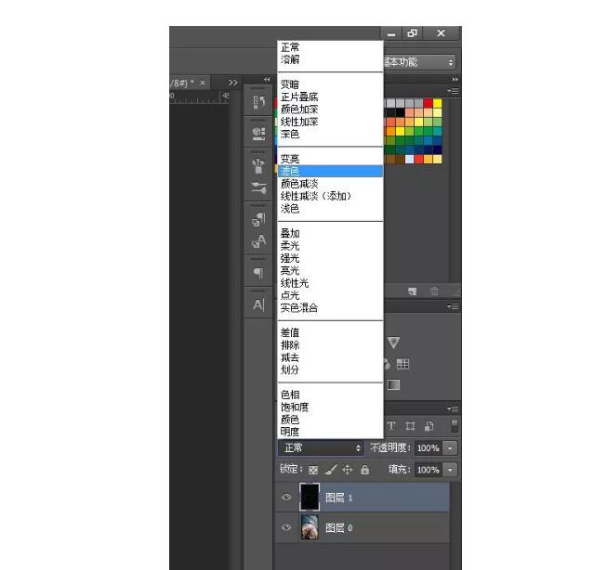Select 正常 in blend mode list
Screen dimensions: 594x570
(x=290, y=47)
